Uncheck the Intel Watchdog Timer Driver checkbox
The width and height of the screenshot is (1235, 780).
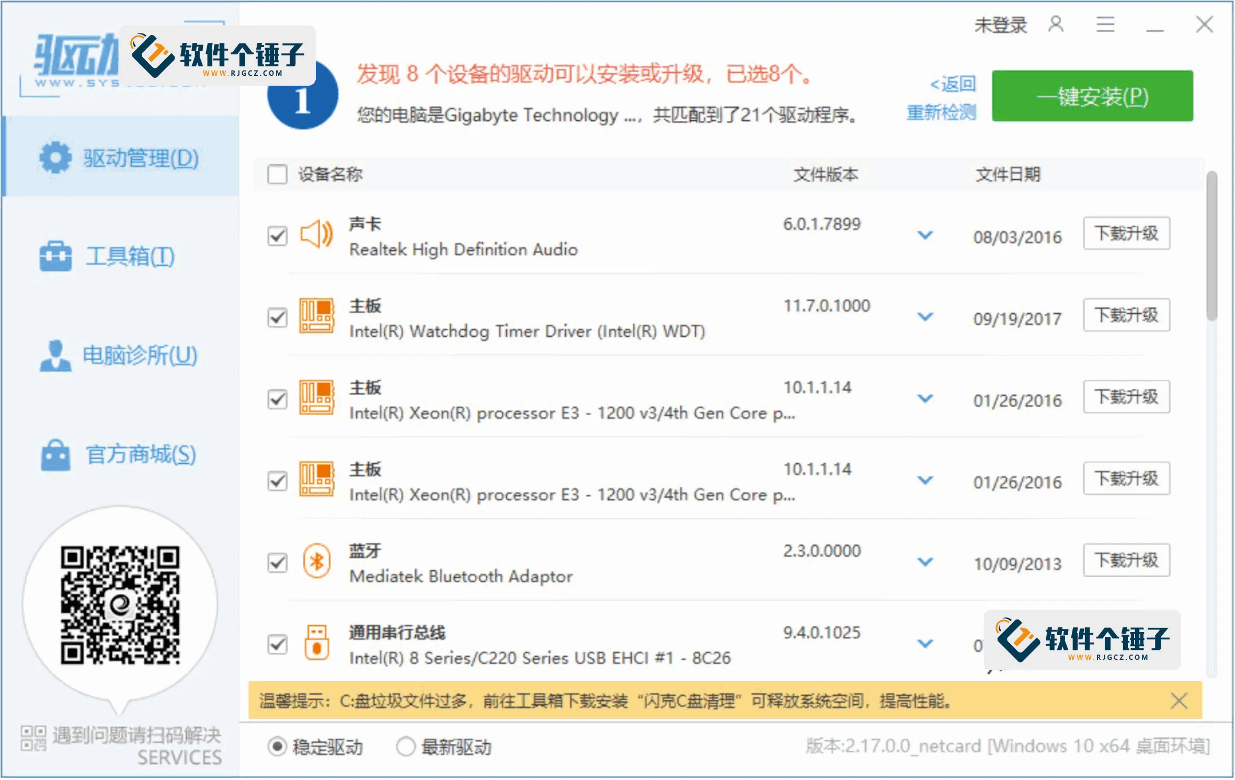click(x=277, y=317)
